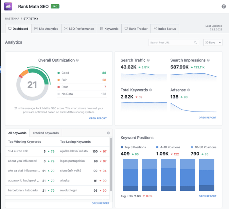This screenshot has height=209, width=229.
Task: Click the Rank Math SEO logo icon
Action: pyautogui.click(x=8, y=6)
